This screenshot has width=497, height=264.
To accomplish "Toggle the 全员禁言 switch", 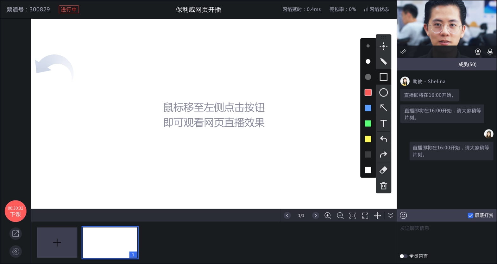I will [403, 256].
